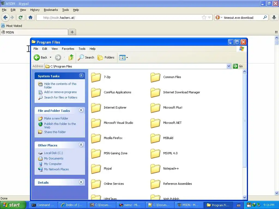Select the Notepad++ folder icon
This screenshot has width=279, height=209.
coord(155,169)
